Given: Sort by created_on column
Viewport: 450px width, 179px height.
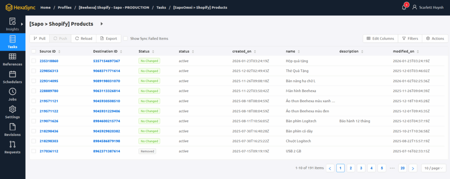Looking at the screenshot, I should pyautogui.click(x=255, y=52).
